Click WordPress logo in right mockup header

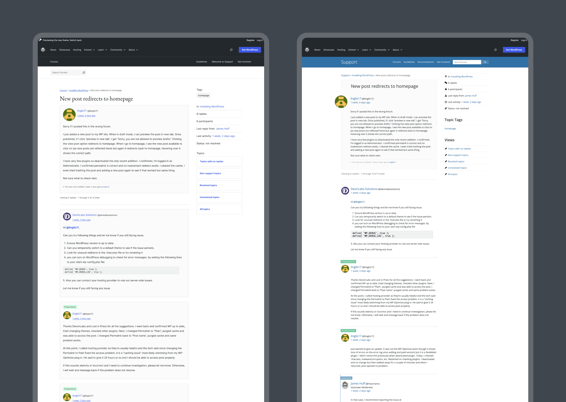pos(307,50)
